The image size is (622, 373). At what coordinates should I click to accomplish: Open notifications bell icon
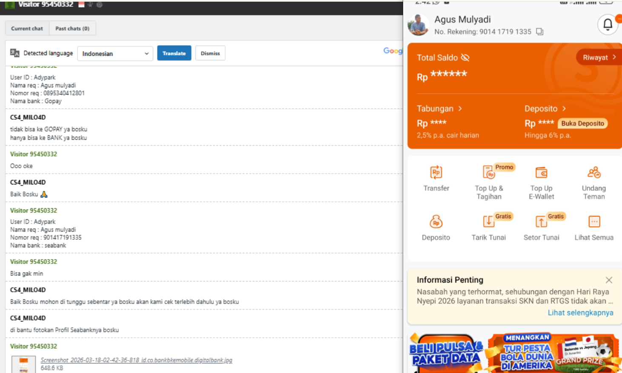608,25
